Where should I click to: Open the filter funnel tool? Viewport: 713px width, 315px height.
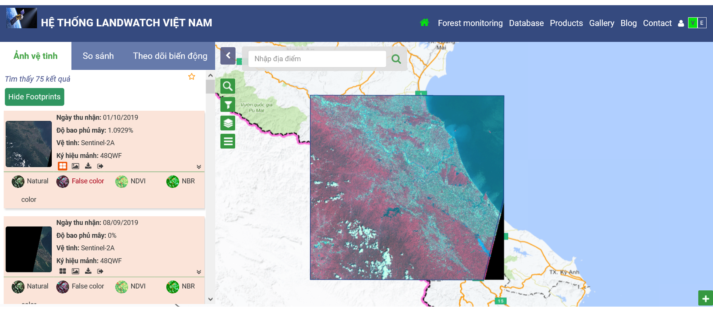pyautogui.click(x=228, y=105)
